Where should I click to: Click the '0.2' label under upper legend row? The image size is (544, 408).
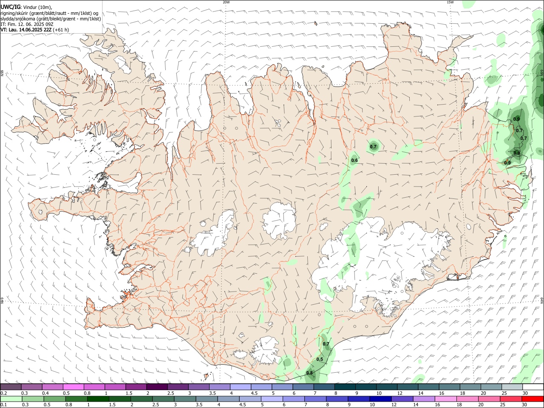[4, 393]
